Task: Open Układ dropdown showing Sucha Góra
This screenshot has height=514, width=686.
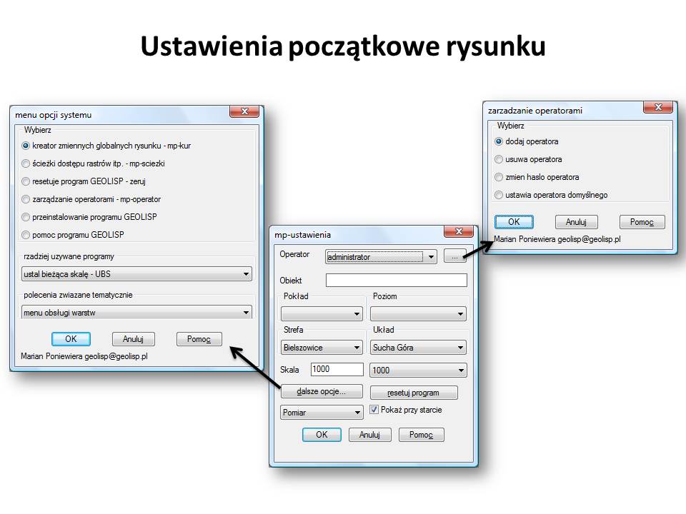Action: click(x=418, y=348)
